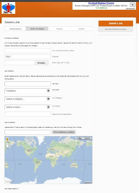Expand the Select a category dropdown
Viewport: 139px width, 193px height.
[27, 99]
